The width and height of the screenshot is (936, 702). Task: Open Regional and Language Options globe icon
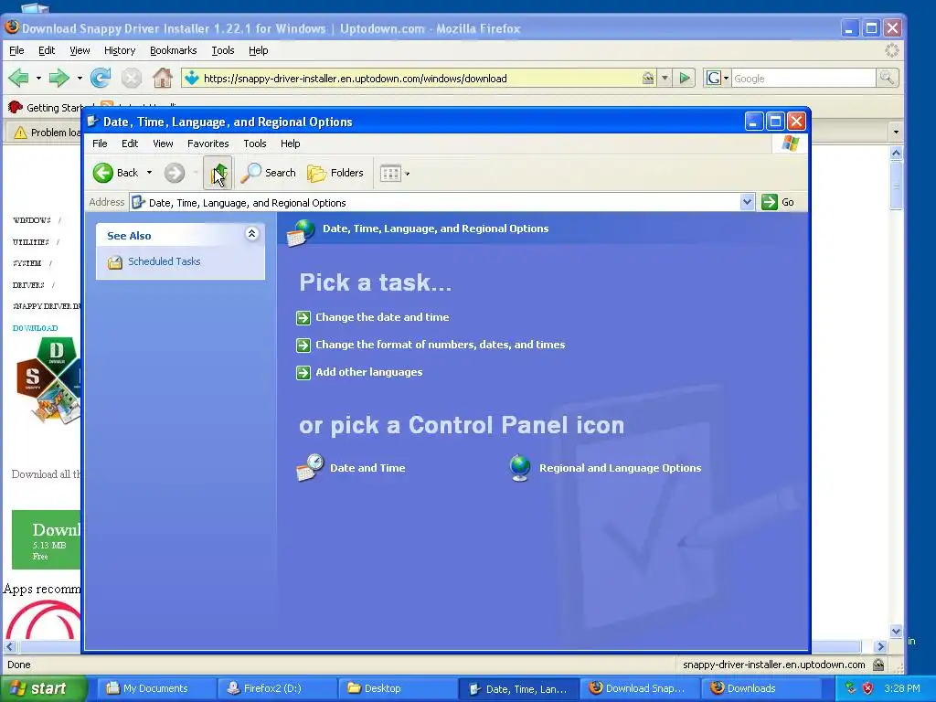click(x=520, y=468)
